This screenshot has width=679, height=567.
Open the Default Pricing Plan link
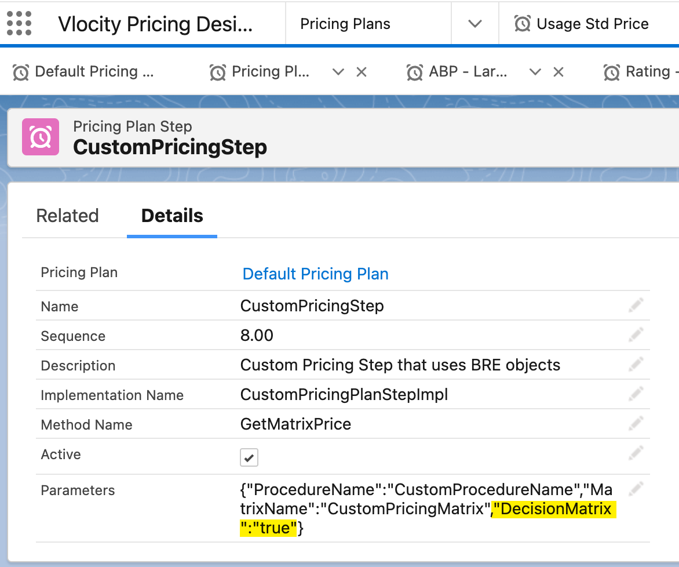tap(315, 274)
